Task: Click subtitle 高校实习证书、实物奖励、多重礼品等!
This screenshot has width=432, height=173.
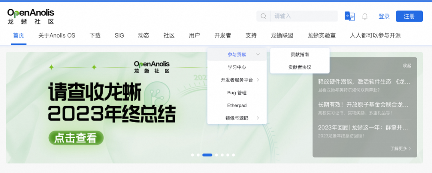Action: pos(355,113)
